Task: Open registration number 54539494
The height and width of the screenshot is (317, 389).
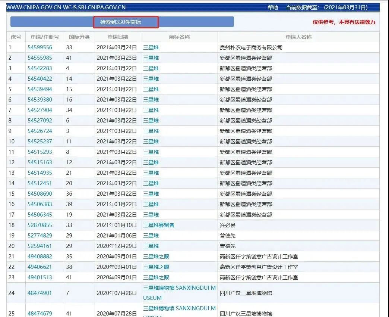Action: tap(40, 89)
